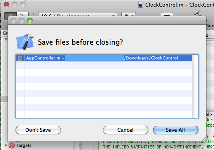This screenshot has height=150, width=214.
Task: Select the left segment of page view switcher
Action: [10, 15]
